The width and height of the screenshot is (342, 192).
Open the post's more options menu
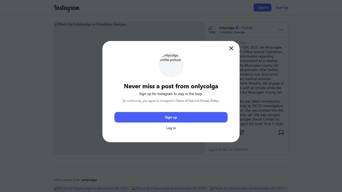(x=281, y=30)
